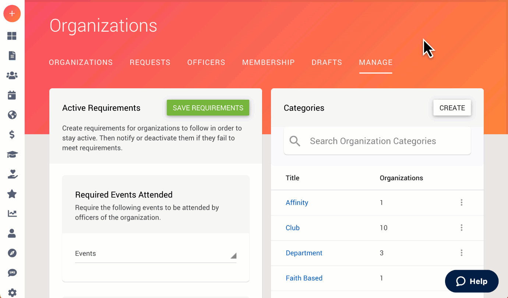Click the magnifier icon in category search
508x298 pixels.
tap(295, 141)
